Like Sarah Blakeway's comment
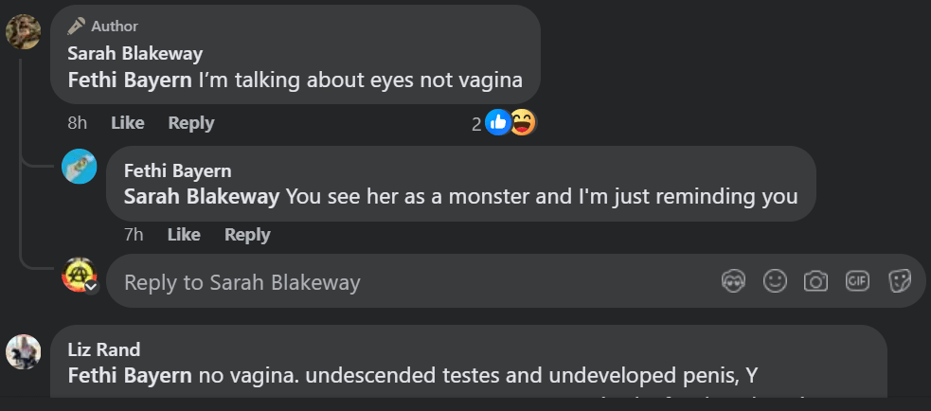Viewport: 931px width, 411px height. point(127,123)
